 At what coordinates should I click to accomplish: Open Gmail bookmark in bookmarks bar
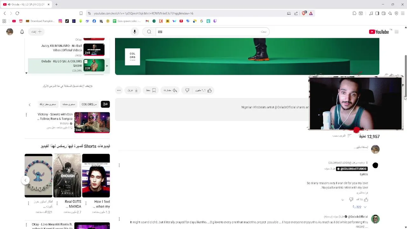[147, 21]
